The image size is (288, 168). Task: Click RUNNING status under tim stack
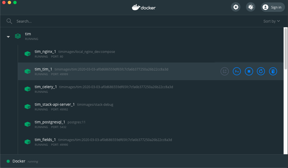click(32, 39)
